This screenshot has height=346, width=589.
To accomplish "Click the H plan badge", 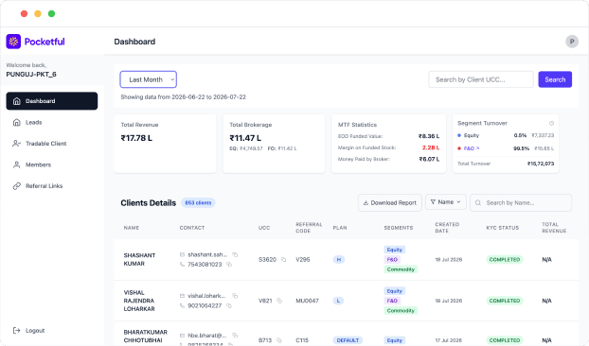I will pos(338,259).
